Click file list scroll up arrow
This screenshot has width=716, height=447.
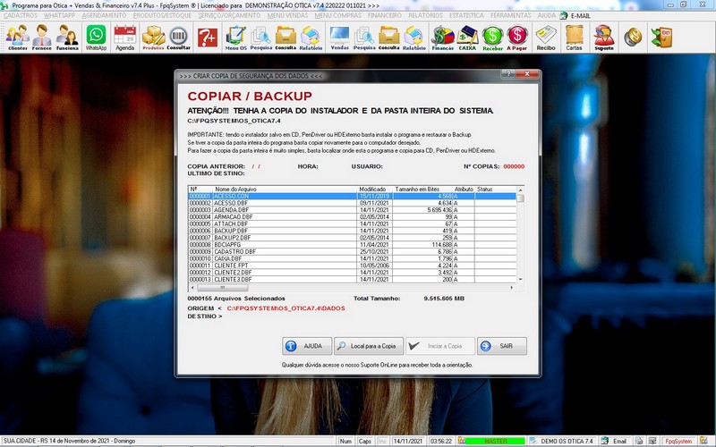pyautogui.click(x=520, y=190)
